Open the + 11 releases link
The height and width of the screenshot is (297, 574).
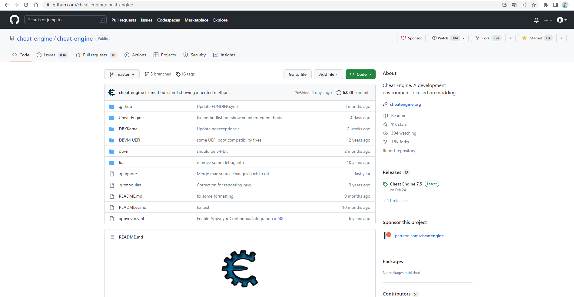point(395,201)
